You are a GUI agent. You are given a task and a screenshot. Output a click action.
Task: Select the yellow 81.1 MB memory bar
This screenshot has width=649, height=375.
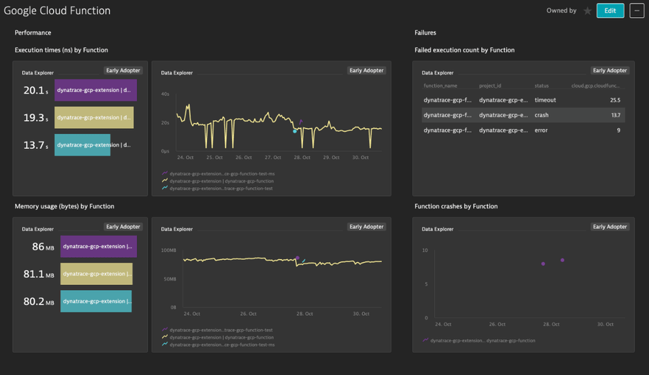pos(97,274)
